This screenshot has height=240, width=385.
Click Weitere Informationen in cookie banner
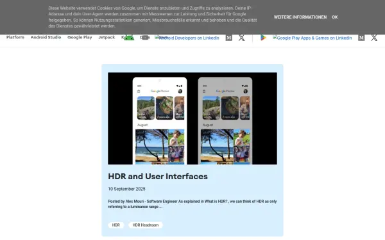300,17
